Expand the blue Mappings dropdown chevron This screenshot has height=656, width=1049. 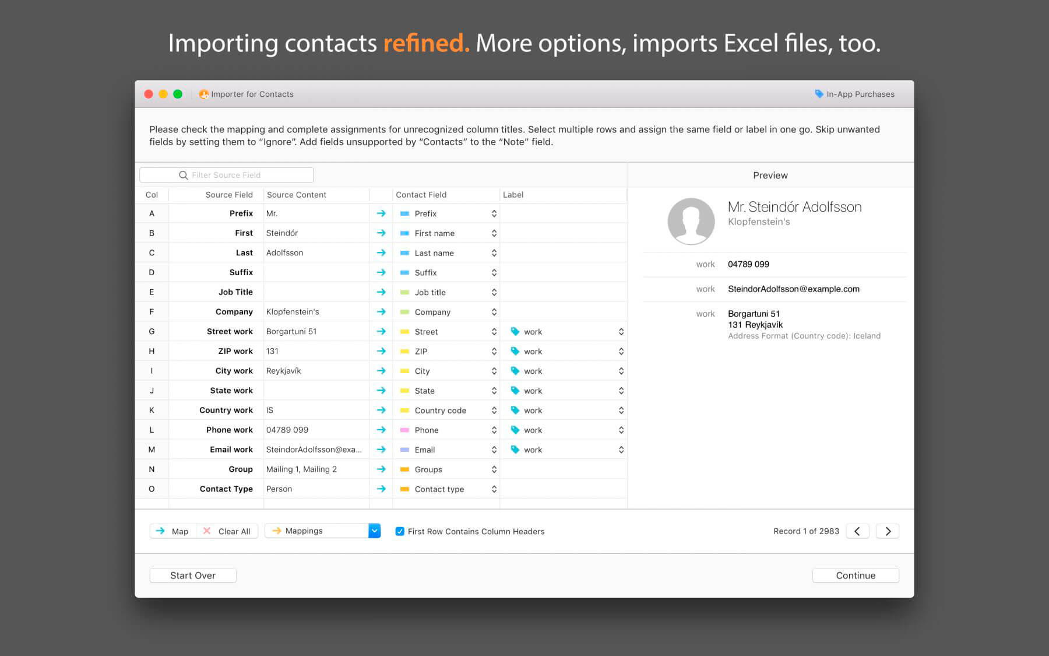(374, 531)
